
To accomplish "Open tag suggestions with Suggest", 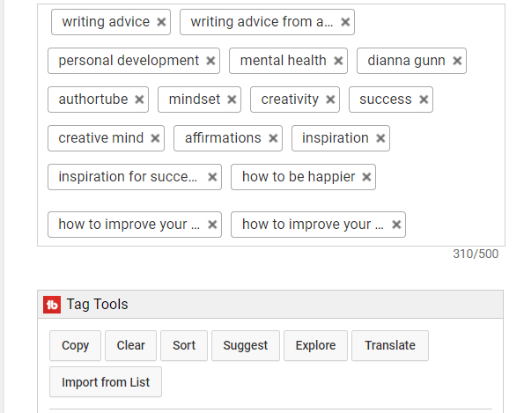I will [x=246, y=345].
